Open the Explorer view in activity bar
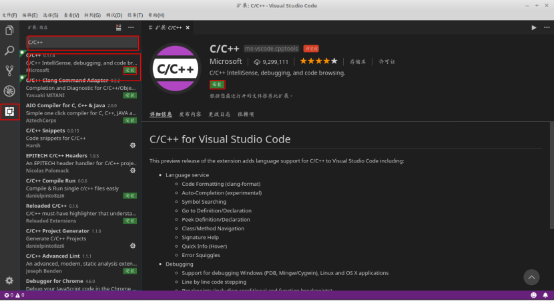Screen dimensions: 554x301 point(9,31)
